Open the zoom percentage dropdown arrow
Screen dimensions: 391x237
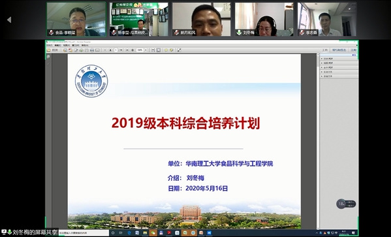(x=146, y=50)
